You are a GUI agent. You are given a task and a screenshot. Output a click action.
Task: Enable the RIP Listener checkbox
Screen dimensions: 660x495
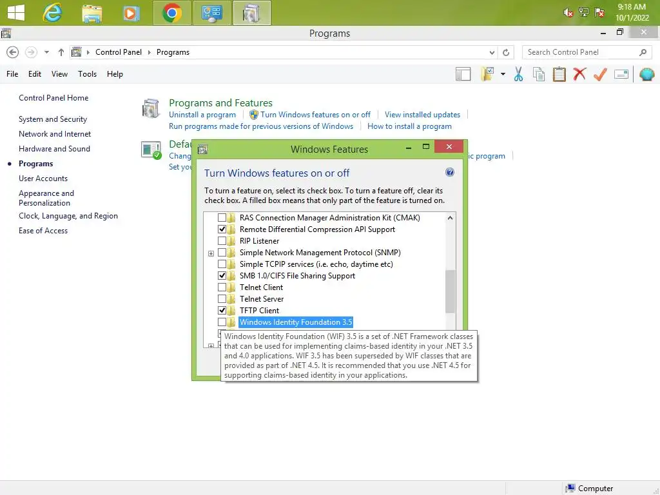222,241
